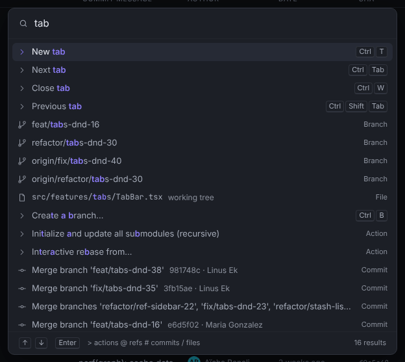Click the chevron beside Create a branch

click(x=22, y=216)
